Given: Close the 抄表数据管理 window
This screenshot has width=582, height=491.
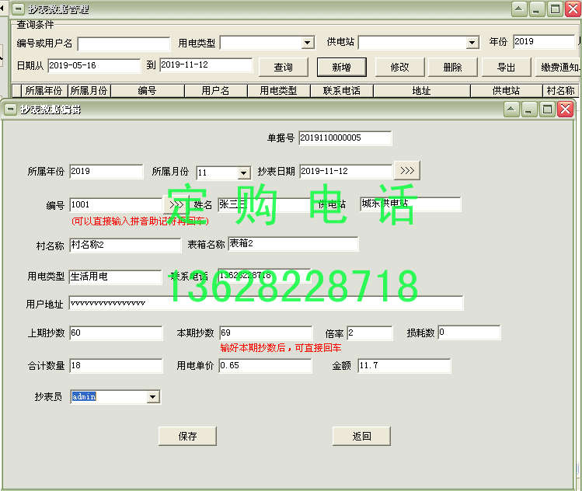Looking at the screenshot, I should click(x=573, y=9).
